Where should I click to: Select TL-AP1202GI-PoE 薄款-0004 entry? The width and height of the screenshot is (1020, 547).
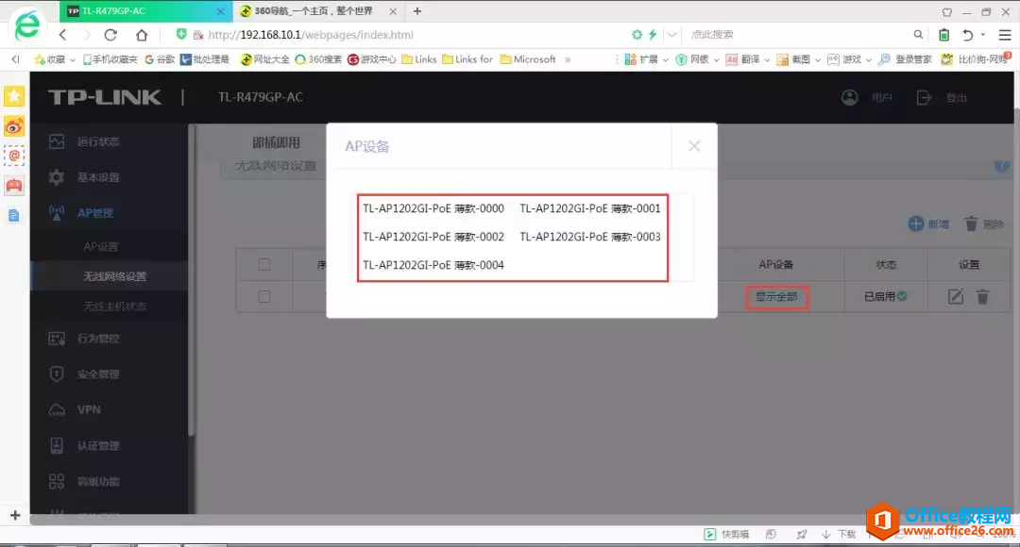[433, 265]
